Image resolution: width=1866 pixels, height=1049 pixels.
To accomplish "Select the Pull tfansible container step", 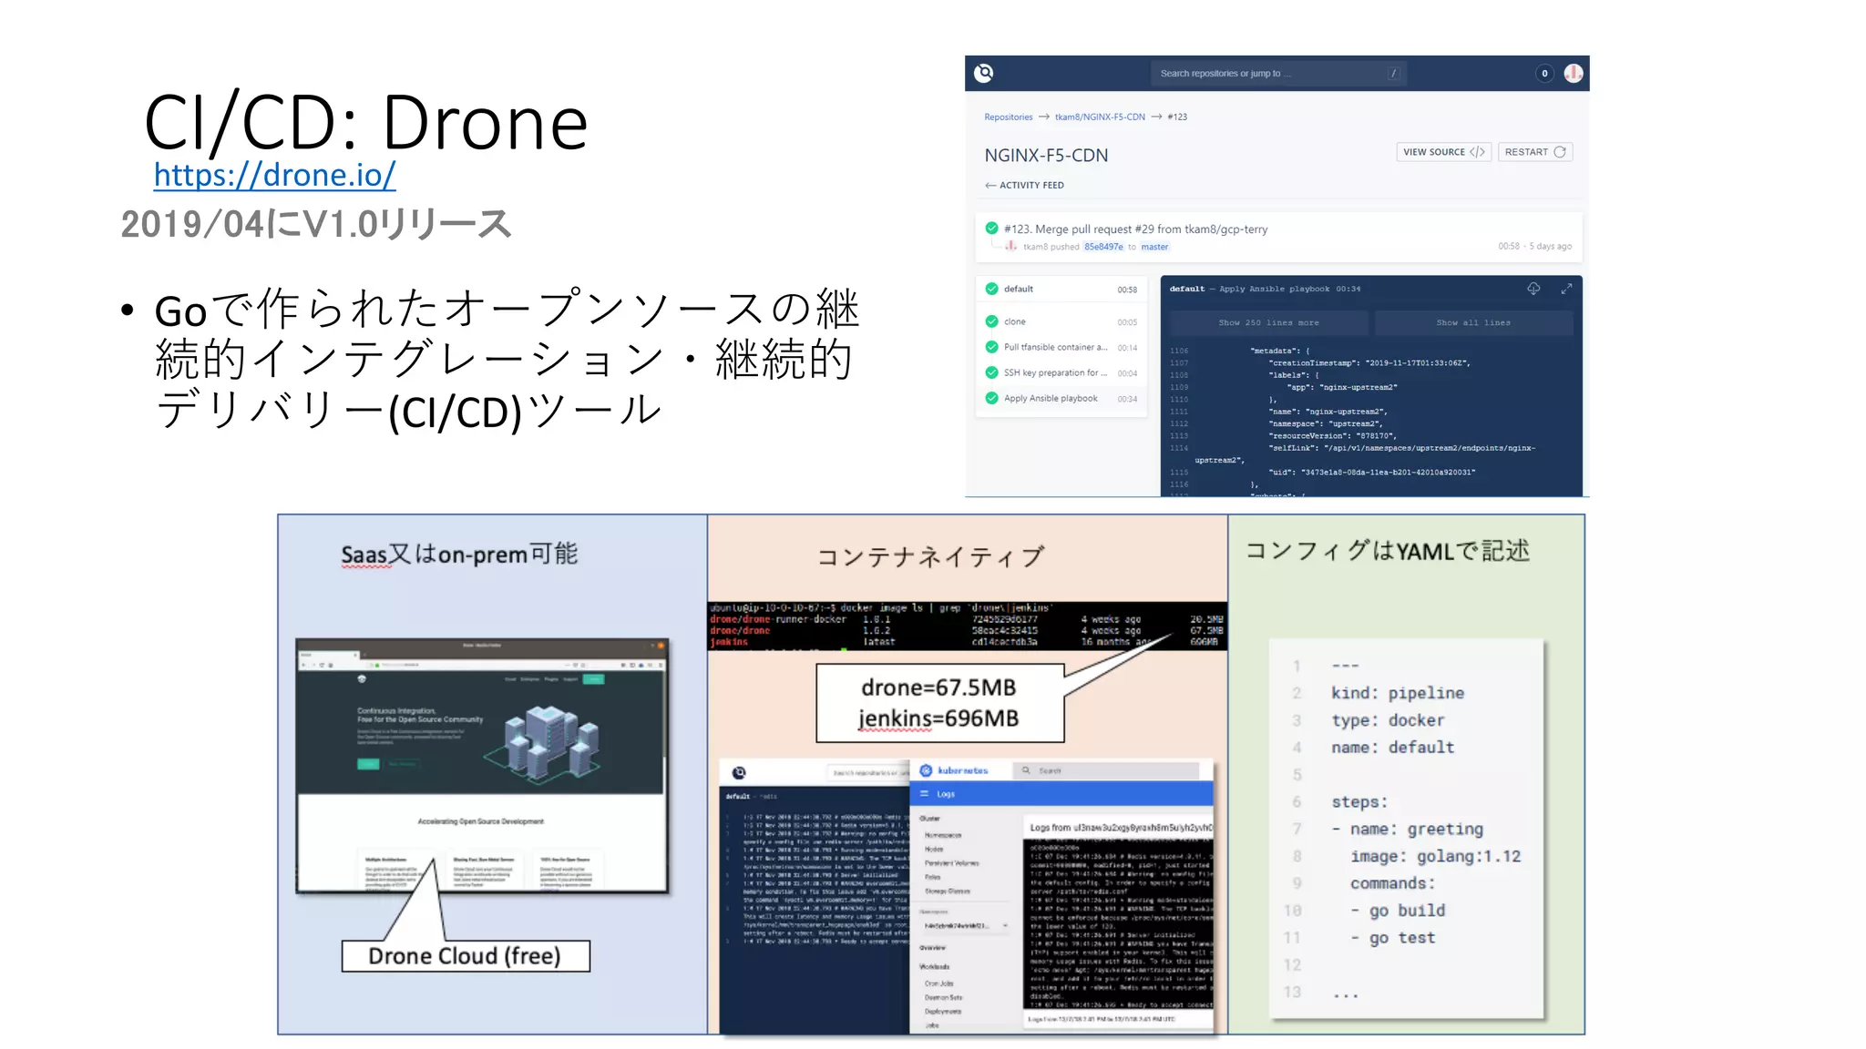I will click(x=1061, y=347).
